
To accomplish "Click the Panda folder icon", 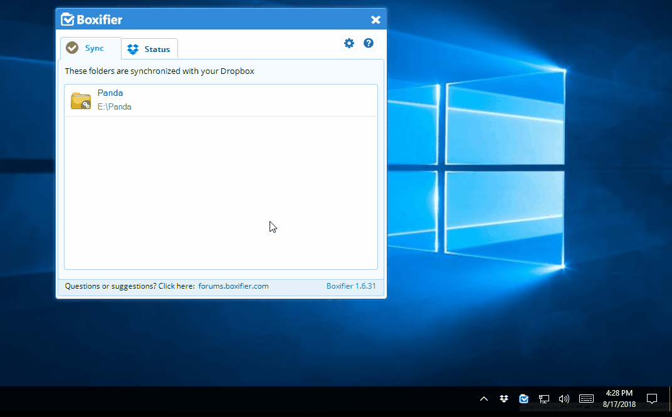I will tap(81, 101).
